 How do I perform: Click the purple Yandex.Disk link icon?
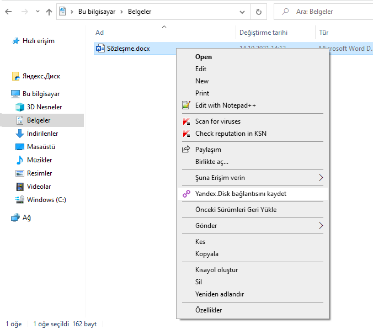coord(186,194)
